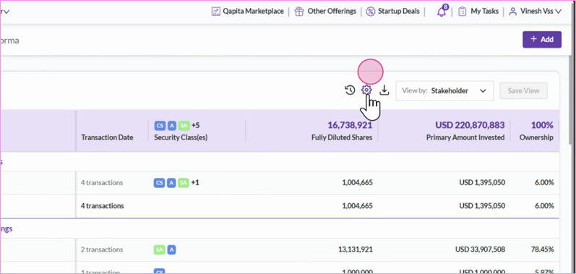Click the Save View button
The image size is (576, 274).
pos(523,90)
